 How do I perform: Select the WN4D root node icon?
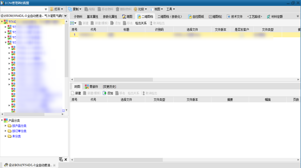pyautogui.click(x=6, y=22)
